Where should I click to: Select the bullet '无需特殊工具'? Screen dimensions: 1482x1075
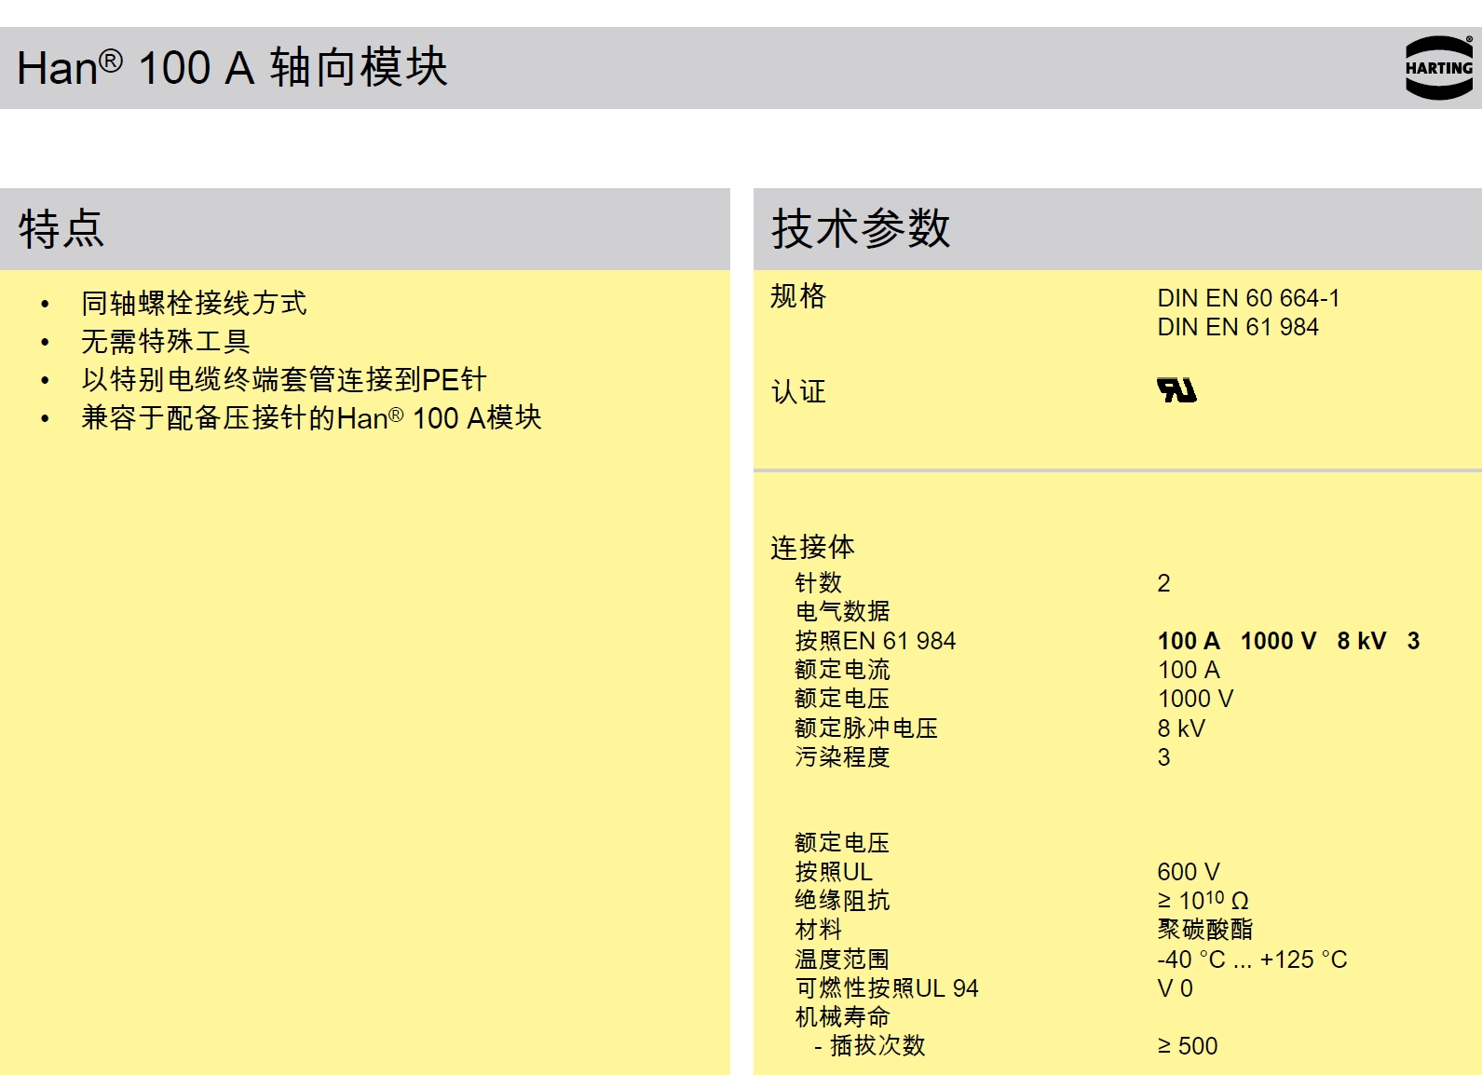coord(166,341)
